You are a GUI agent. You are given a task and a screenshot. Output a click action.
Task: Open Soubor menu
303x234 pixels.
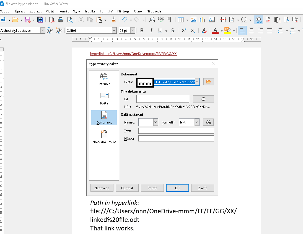point(5,11)
